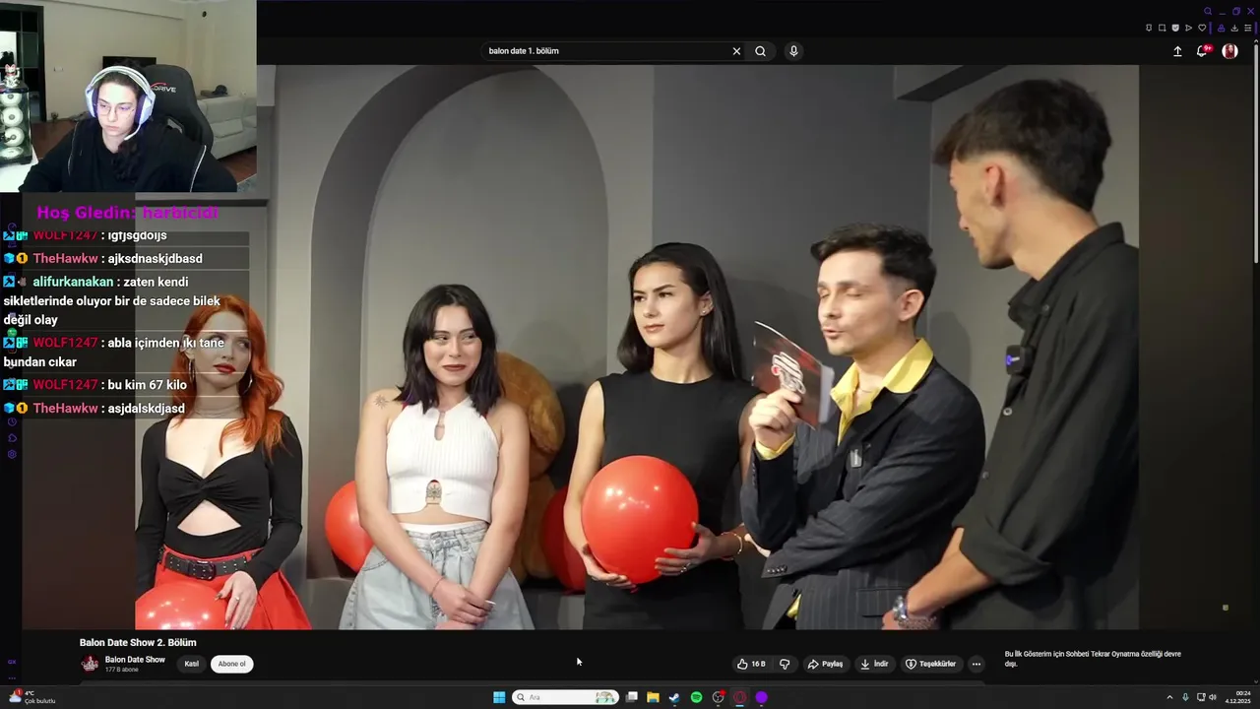Open the volume tray icon

coord(1213,697)
